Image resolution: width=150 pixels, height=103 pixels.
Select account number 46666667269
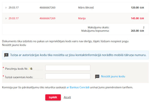click(47, 18)
